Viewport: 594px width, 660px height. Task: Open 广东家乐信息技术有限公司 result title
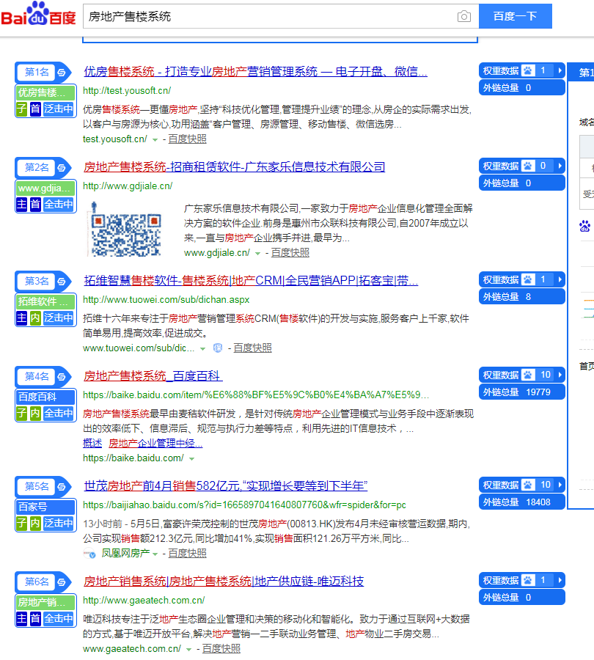click(235, 167)
